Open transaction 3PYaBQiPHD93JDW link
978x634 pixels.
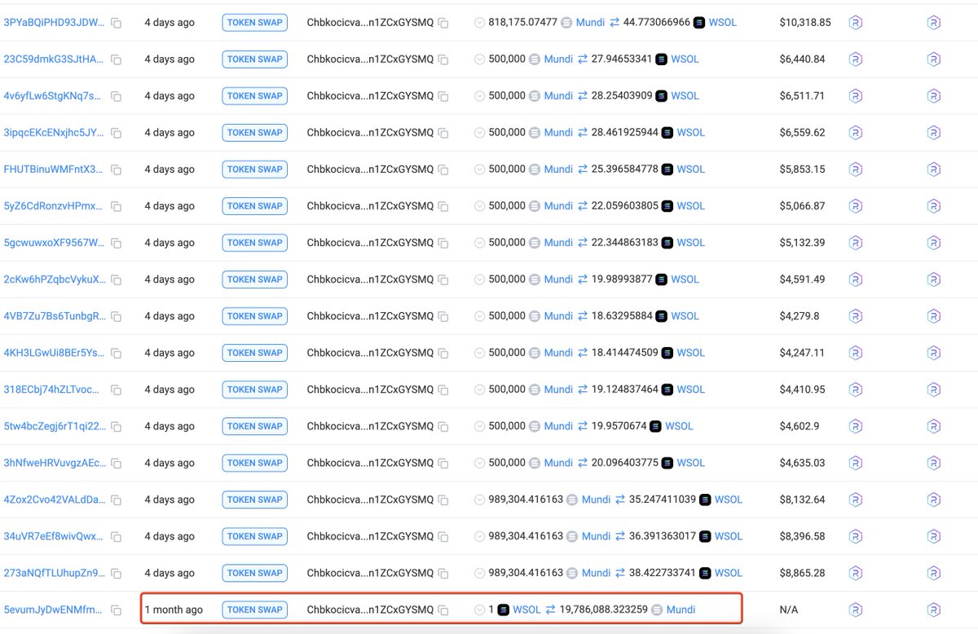[54, 23]
